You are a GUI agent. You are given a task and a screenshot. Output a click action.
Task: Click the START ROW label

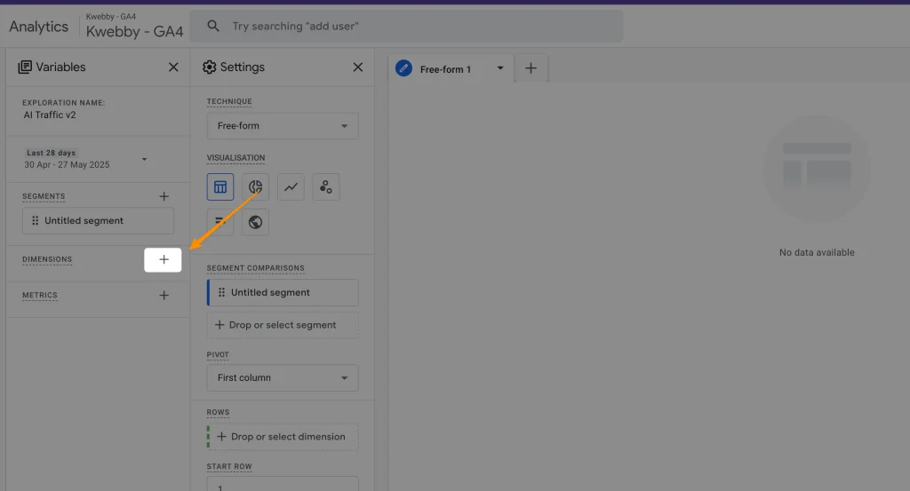point(229,467)
